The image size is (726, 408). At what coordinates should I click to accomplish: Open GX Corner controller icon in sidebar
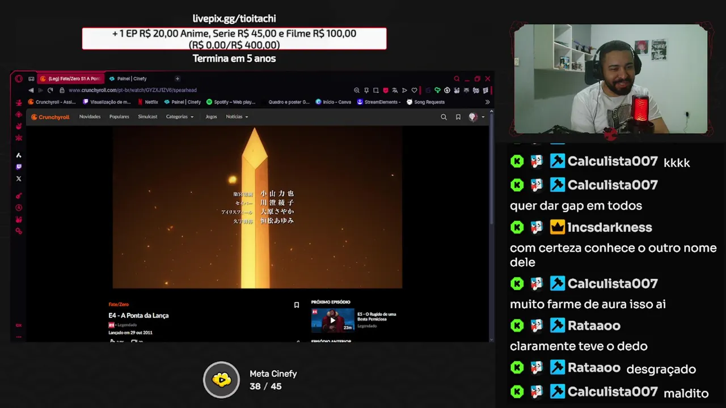click(x=19, y=103)
